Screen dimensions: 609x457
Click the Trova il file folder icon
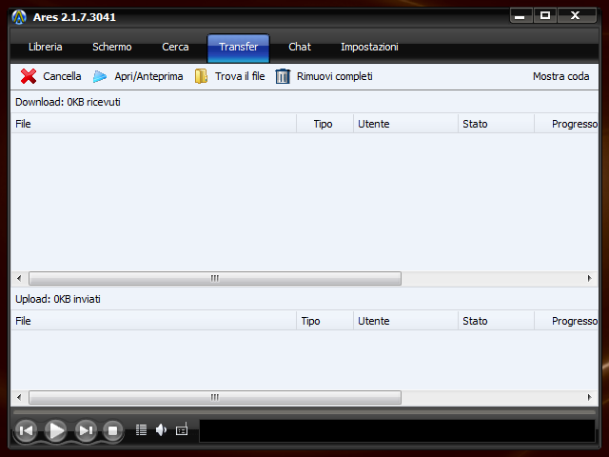tap(201, 76)
